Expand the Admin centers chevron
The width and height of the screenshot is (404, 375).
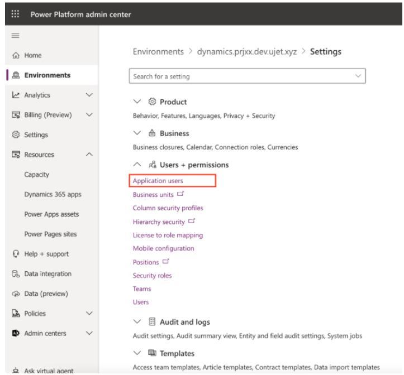[89, 333]
